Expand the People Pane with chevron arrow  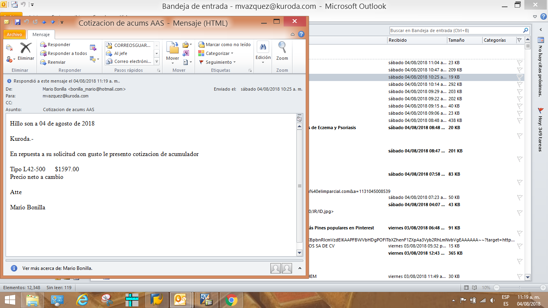[300, 268]
